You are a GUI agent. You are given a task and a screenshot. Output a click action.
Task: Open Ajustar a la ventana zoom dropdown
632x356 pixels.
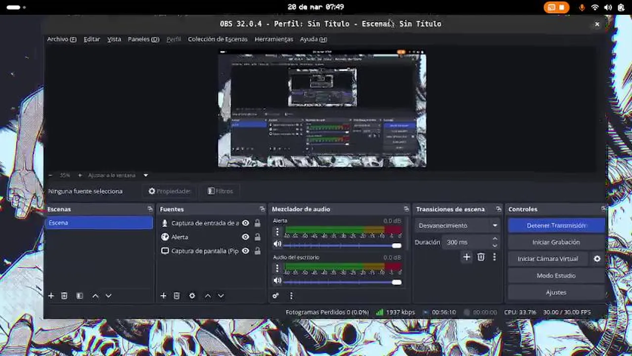tap(118, 176)
